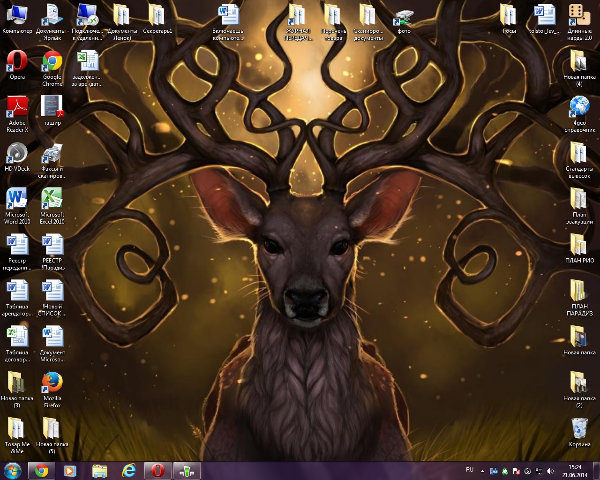The width and height of the screenshot is (600, 480).
Task: Open Windows Explorer from the taskbar
Action: coord(99,471)
